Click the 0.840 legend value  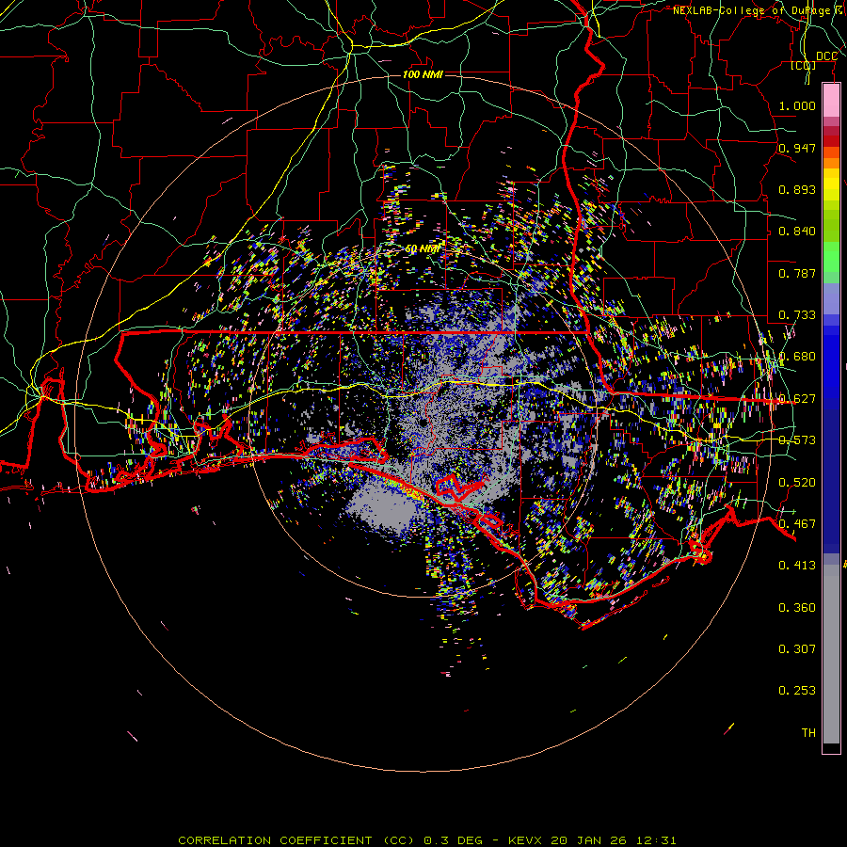[797, 232]
